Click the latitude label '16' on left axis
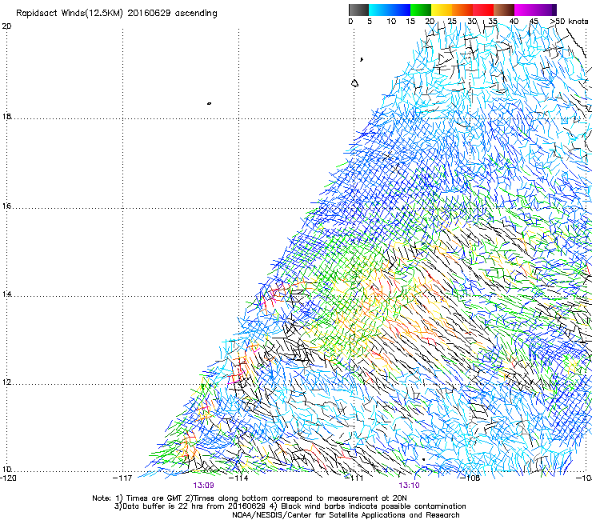Image resolution: width=592 pixels, height=520 pixels. (x=6, y=206)
